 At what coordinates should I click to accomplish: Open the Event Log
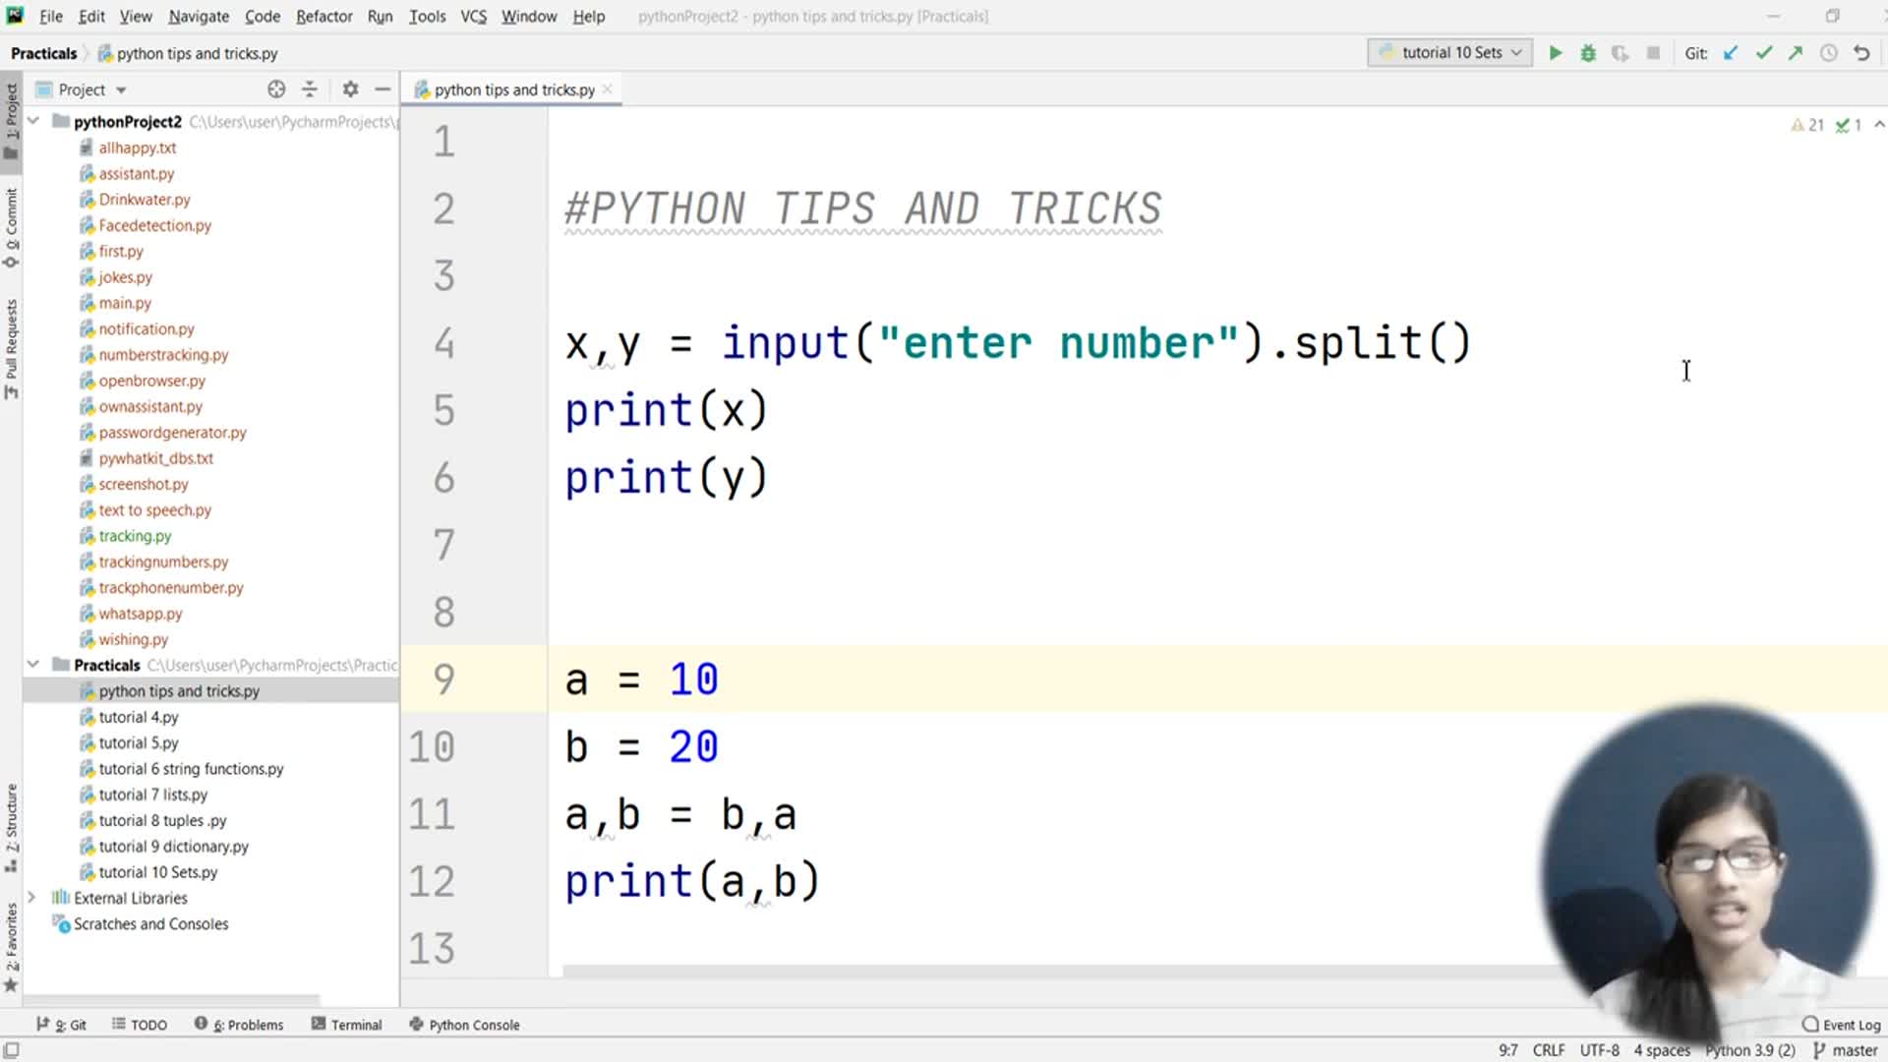pos(1841,1025)
